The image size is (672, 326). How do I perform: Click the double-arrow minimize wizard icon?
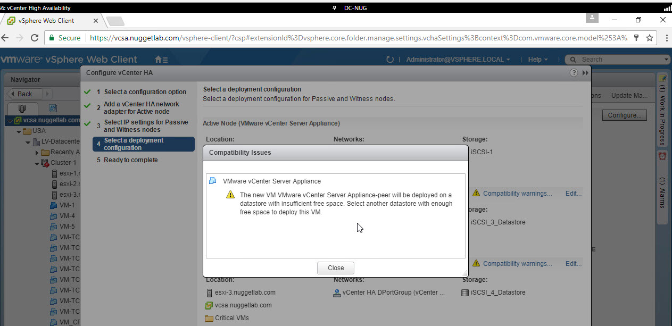pos(585,73)
